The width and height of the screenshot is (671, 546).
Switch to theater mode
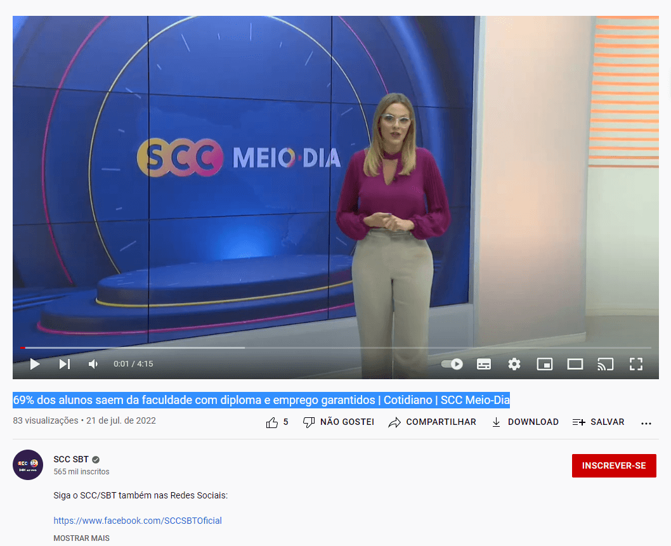point(575,364)
